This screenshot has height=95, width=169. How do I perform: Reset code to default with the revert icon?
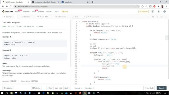click(x=157, y=17)
